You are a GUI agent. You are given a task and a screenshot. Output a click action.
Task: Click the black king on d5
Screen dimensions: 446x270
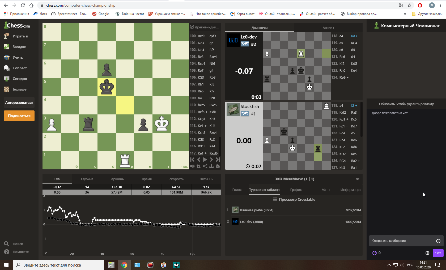(x=107, y=87)
